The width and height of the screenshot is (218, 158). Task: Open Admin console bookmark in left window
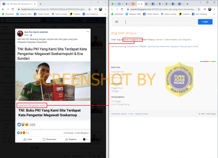click(59, 14)
